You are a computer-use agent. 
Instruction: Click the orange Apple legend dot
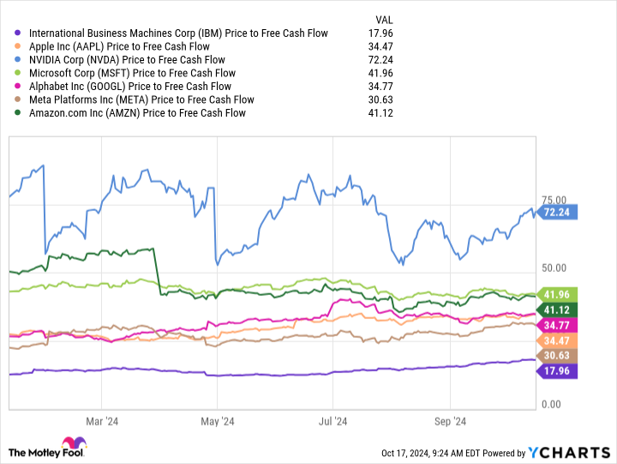click(18, 46)
